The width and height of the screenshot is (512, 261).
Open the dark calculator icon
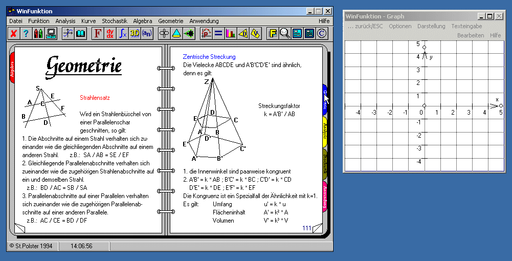(309, 33)
